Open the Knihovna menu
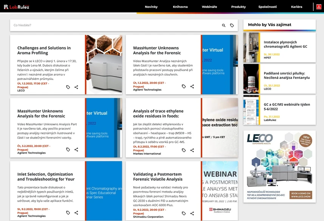This screenshot has width=324, height=221. click(180, 7)
